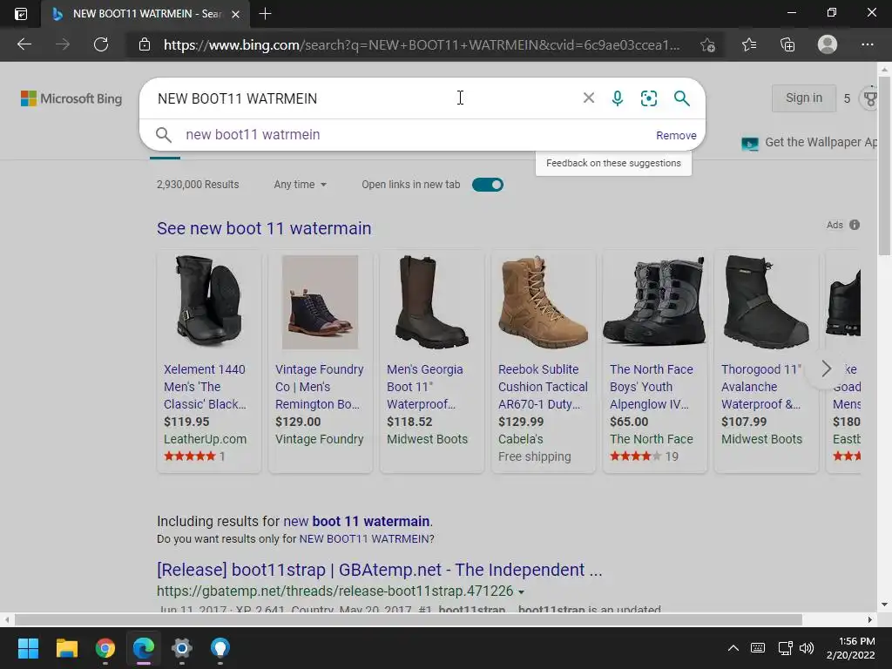
Task: Open File Explorer from taskbar
Action: coord(66,648)
